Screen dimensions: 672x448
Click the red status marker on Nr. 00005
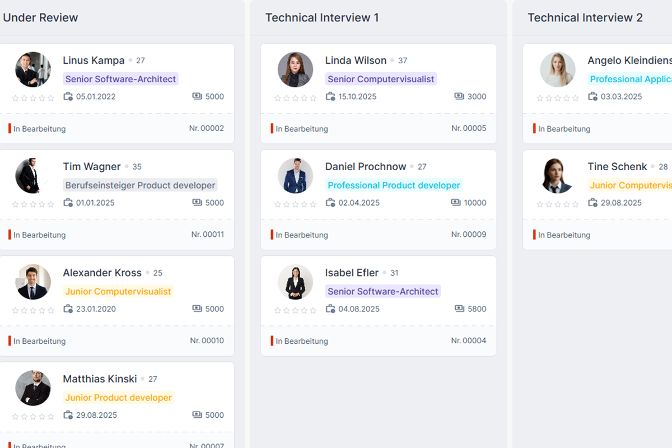[272, 128]
